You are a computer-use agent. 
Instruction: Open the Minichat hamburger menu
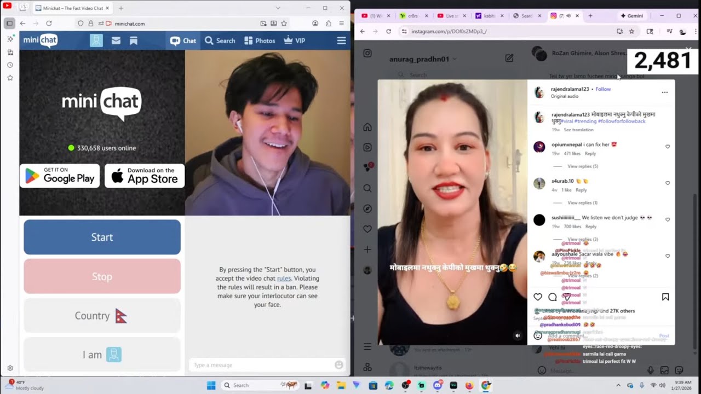(341, 40)
